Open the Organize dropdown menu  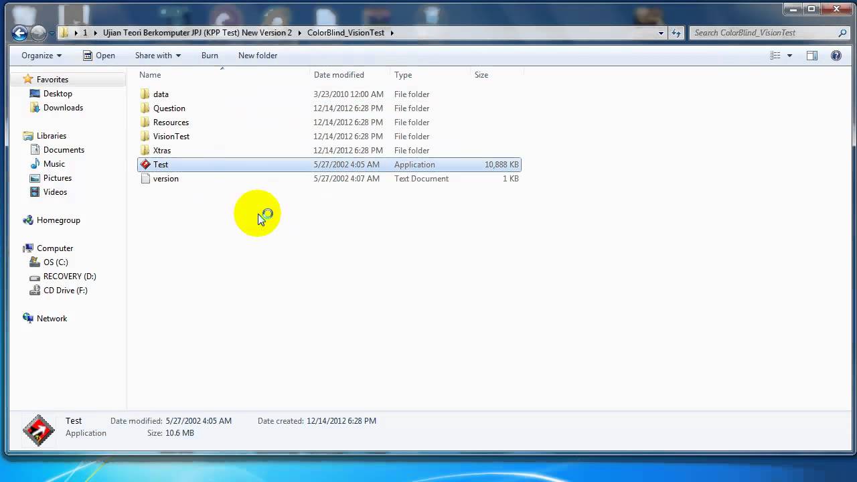point(42,56)
